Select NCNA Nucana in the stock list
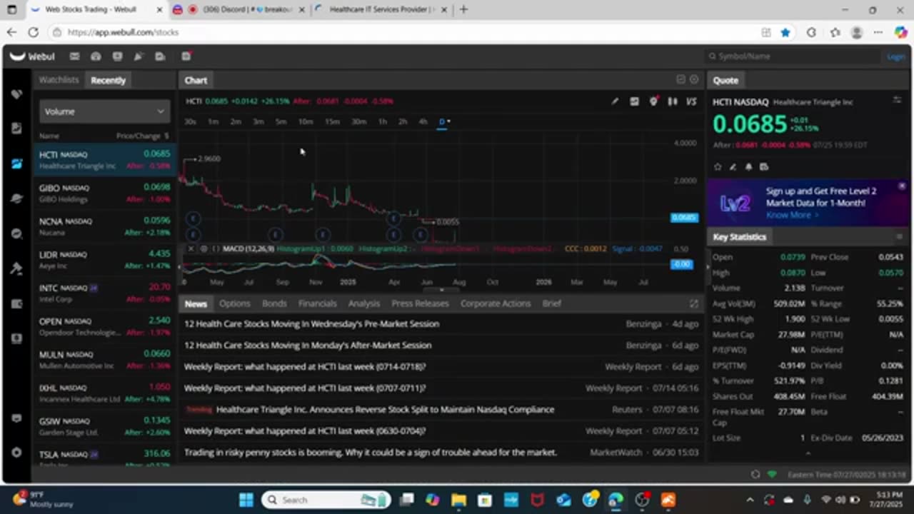The height and width of the screenshot is (514, 914). click(x=104, y=226)
